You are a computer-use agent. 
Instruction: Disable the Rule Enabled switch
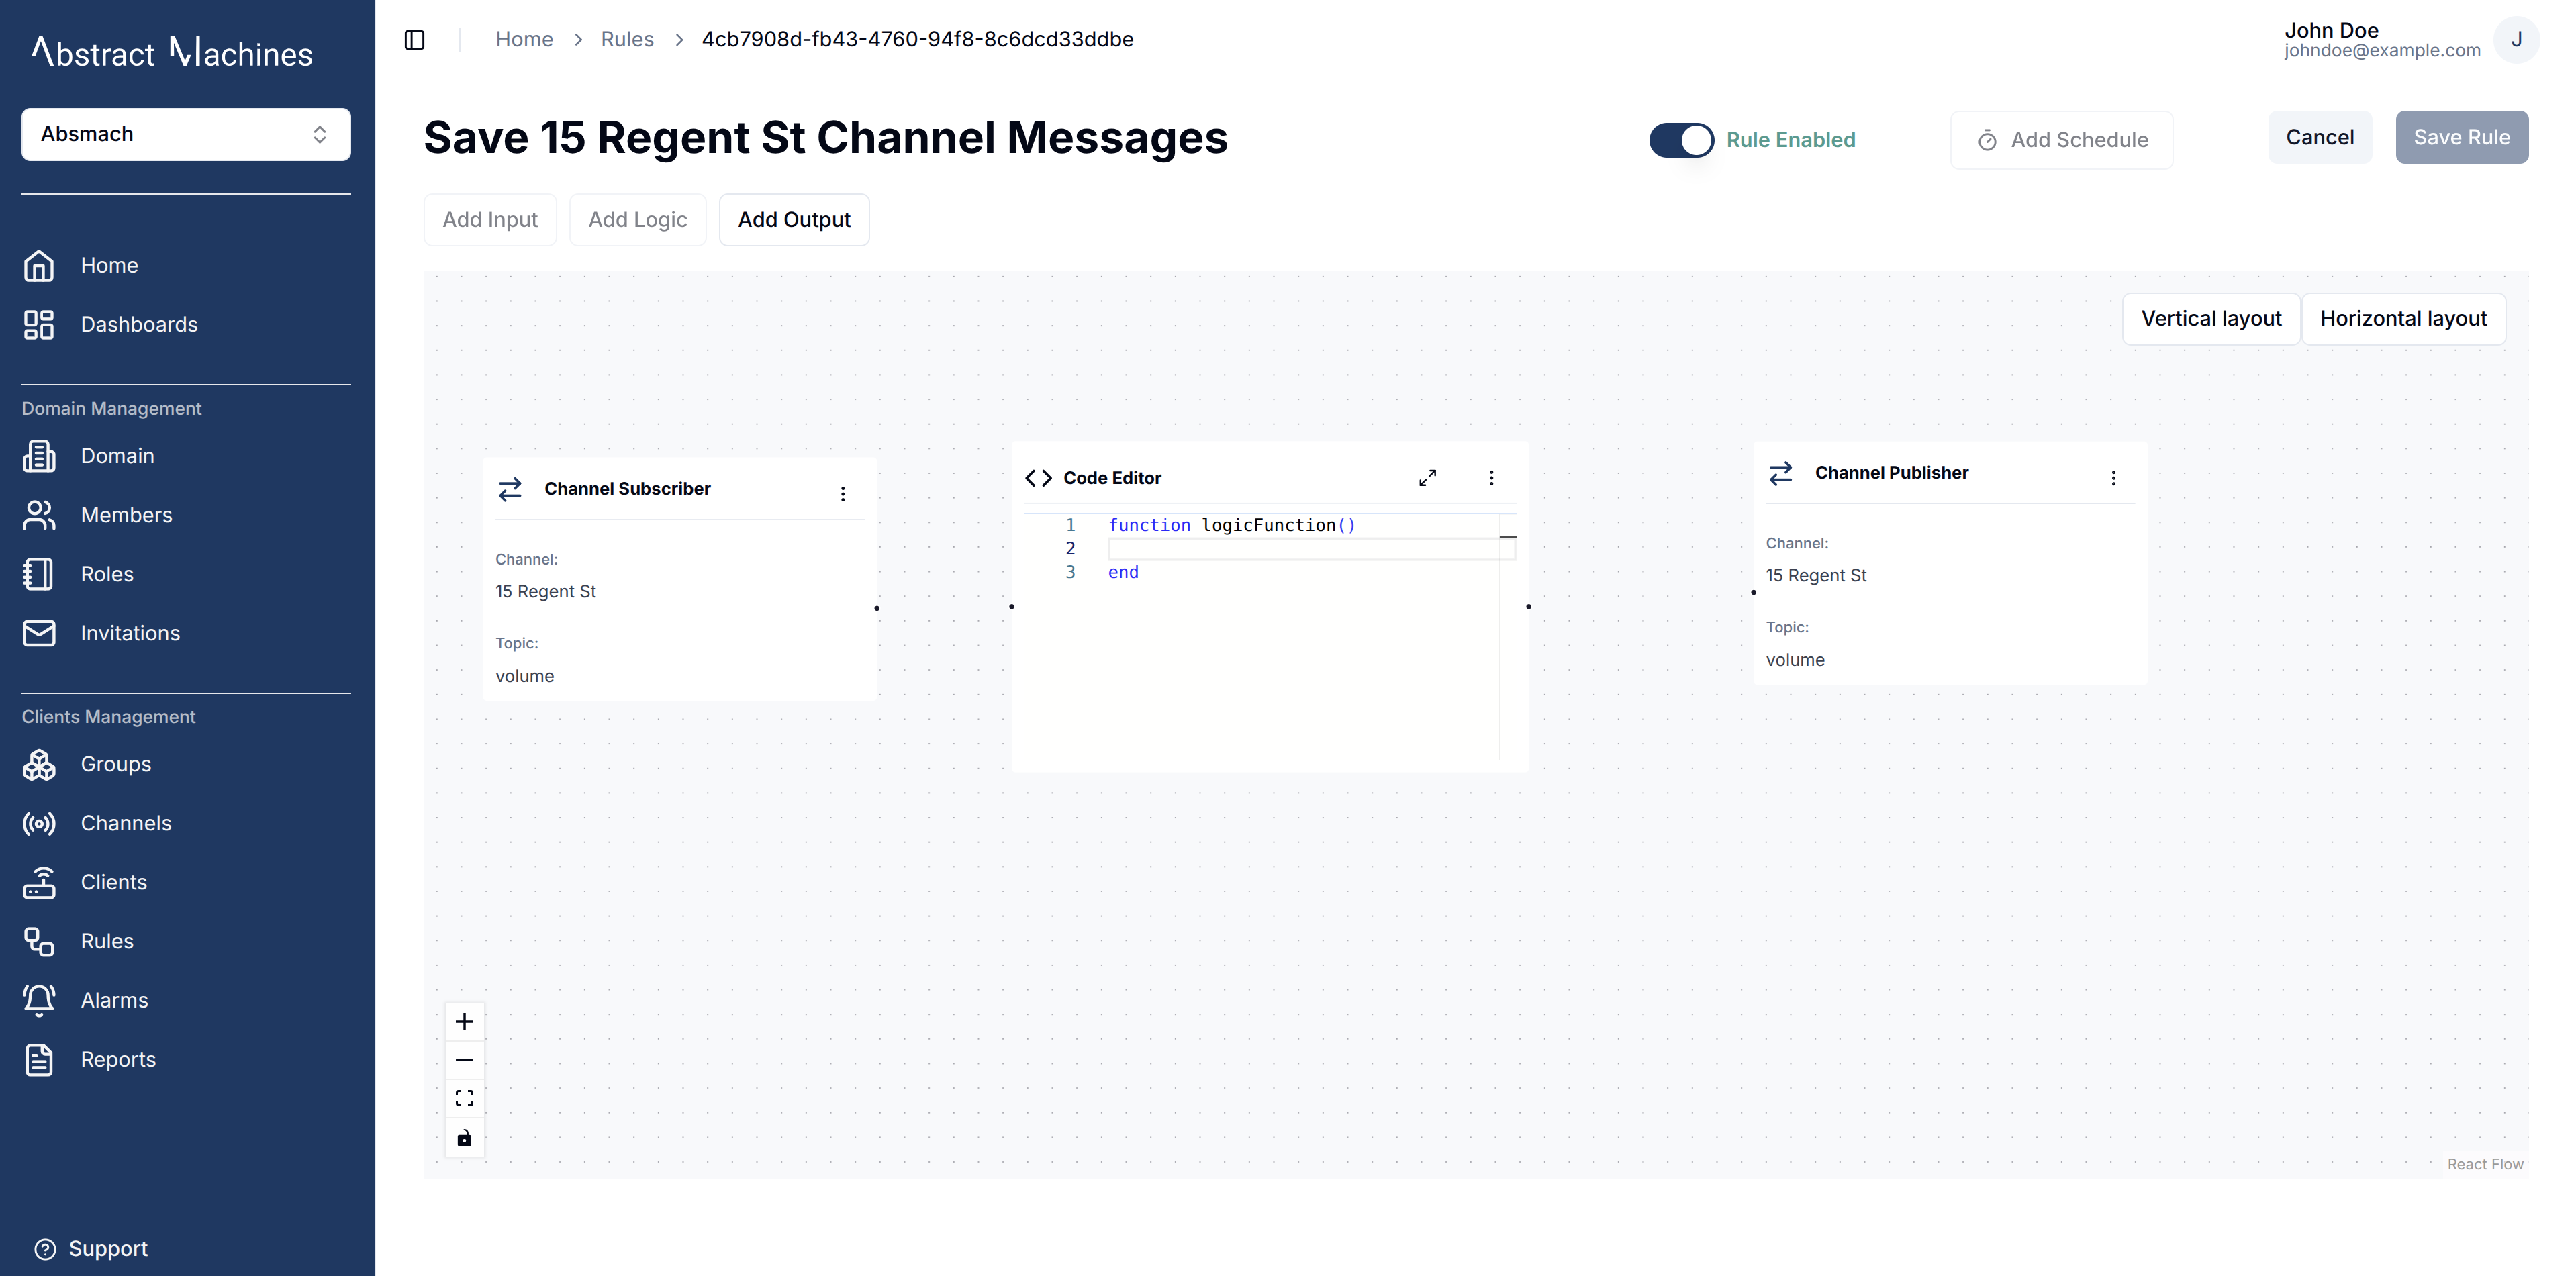(x=1681, y=140)
